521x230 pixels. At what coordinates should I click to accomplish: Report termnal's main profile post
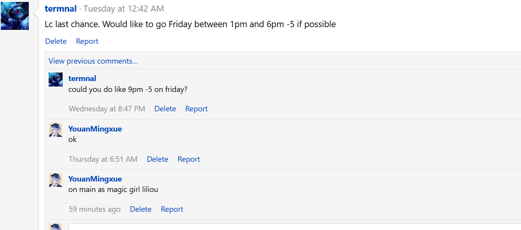pyautogui.click(x=87, y=41)
